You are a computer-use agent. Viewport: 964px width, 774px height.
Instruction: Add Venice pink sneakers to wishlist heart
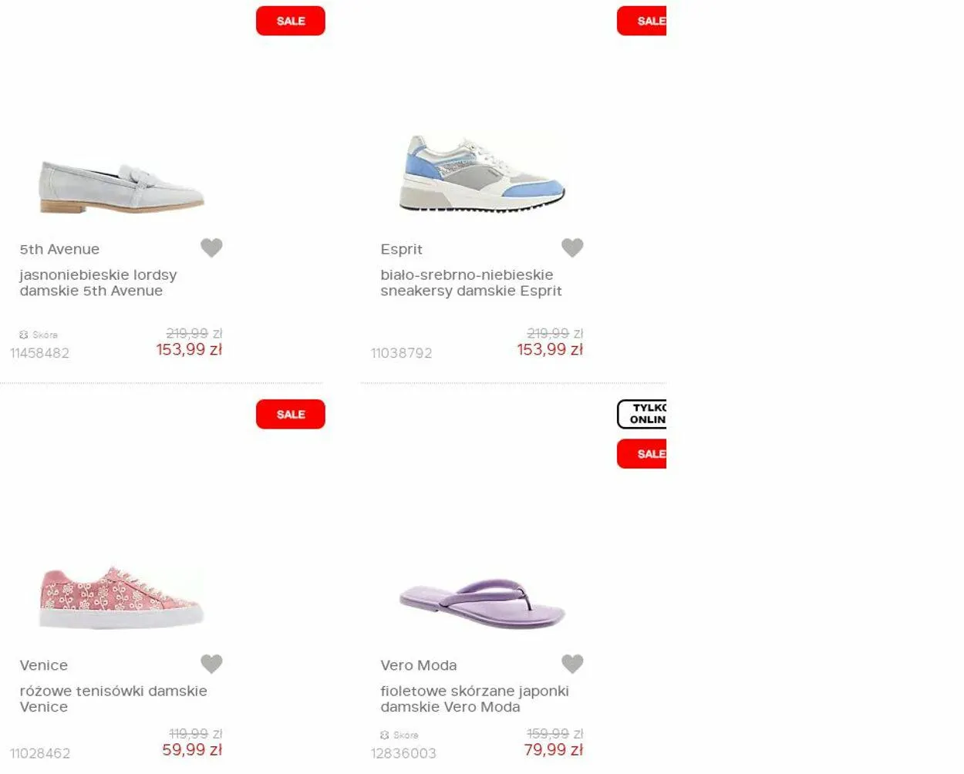coord(211,664)
